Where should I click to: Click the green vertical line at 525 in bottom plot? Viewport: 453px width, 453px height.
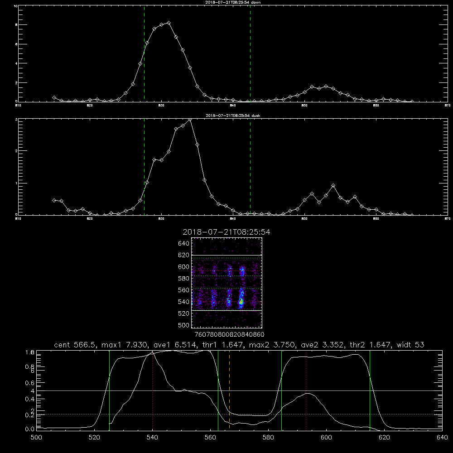[109, 390]
